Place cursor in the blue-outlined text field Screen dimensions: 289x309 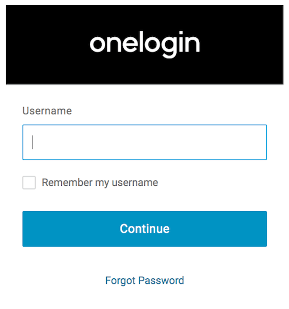(144, 142)
